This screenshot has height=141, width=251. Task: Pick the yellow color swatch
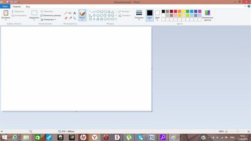(183, 11)
